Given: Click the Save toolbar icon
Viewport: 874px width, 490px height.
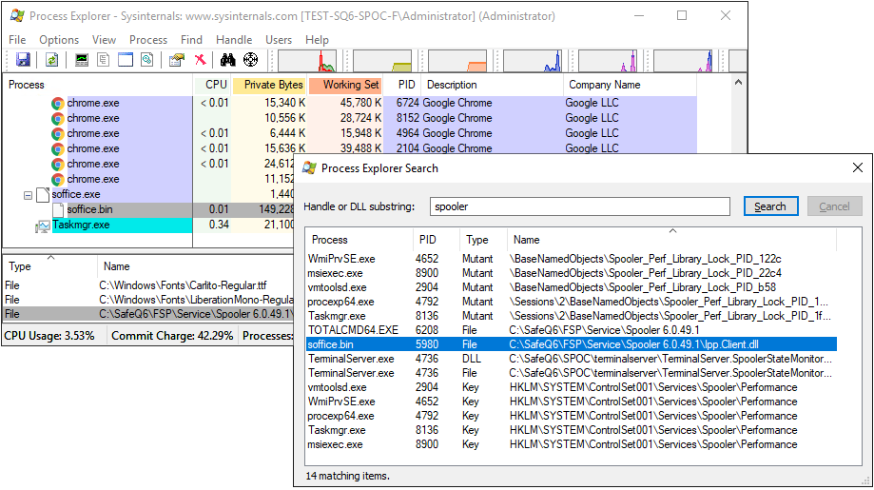Looking at the screenshot, I should point(23,60).
